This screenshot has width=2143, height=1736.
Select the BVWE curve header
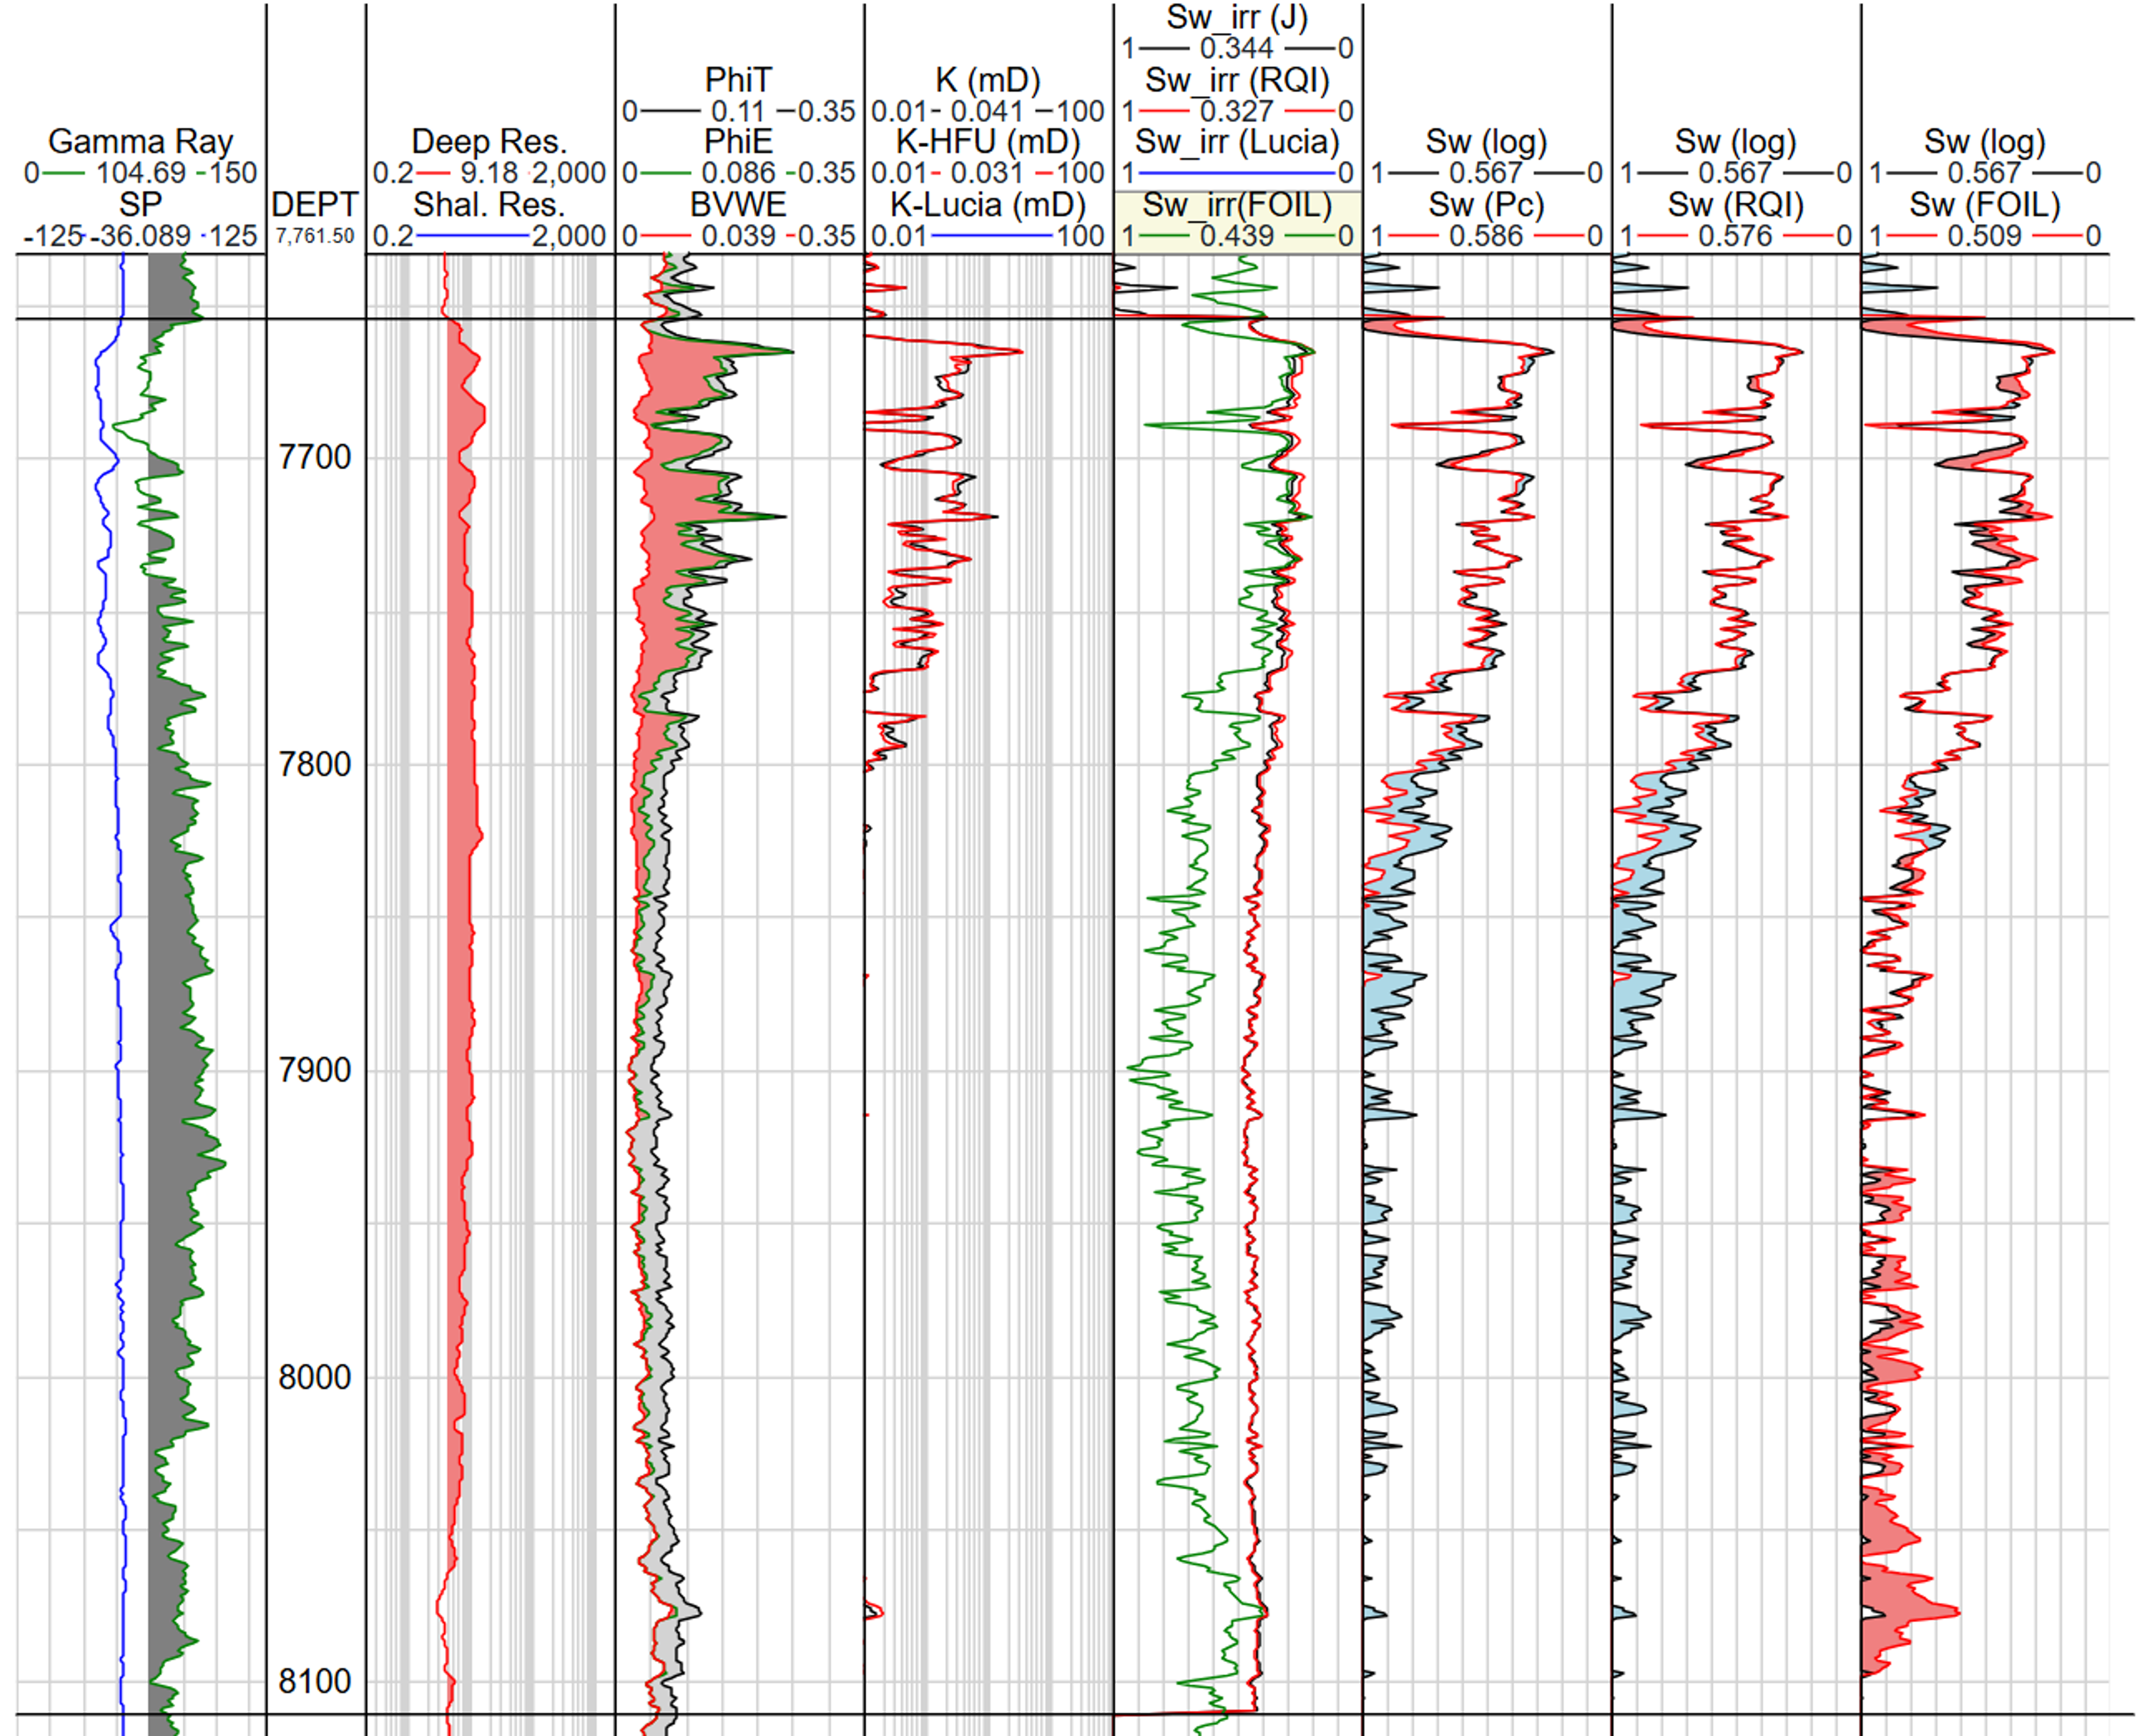pyautogui.click(x=738, y=205)
